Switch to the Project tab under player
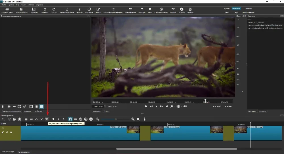This screenshot has height=154, width=284. pos(106,111)
